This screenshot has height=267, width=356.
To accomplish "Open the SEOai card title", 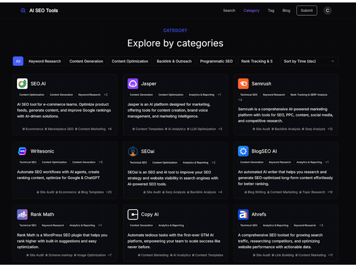I will click(148, 151).
